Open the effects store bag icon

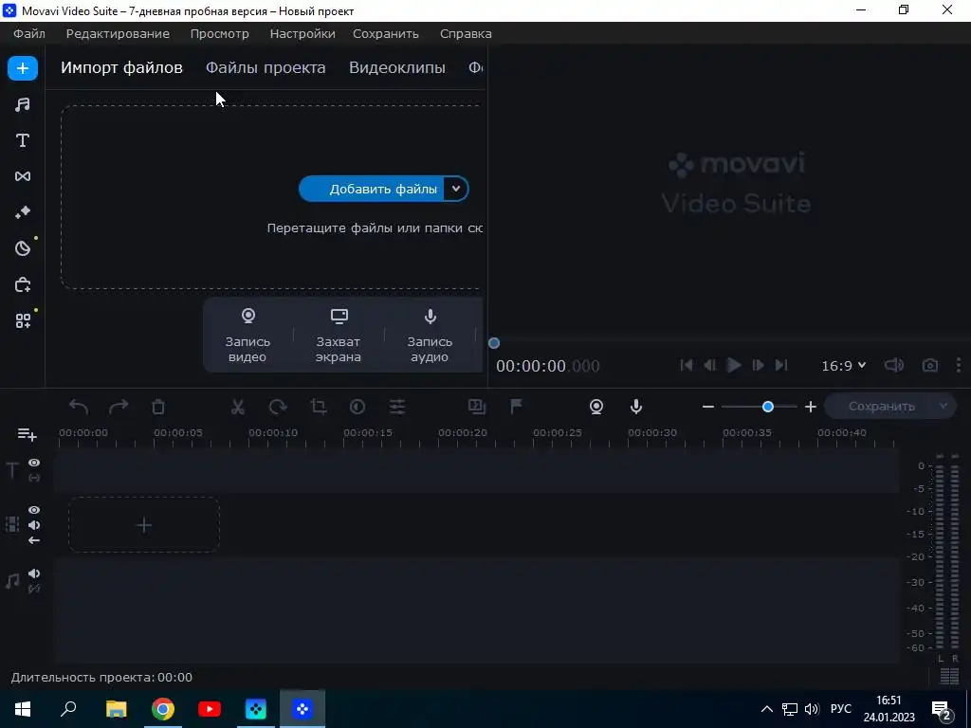pyautogui.click(x=23, y=284)
